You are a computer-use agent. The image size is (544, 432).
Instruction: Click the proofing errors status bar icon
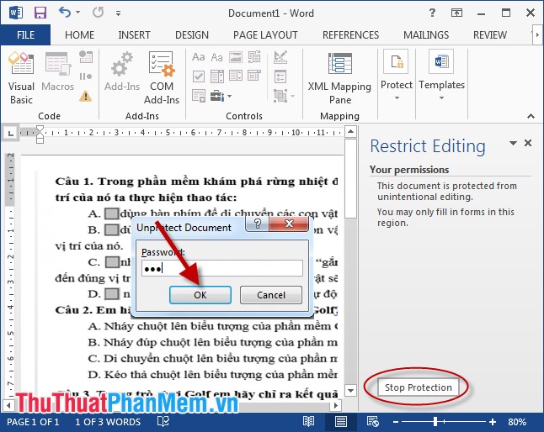pos(163,422)
